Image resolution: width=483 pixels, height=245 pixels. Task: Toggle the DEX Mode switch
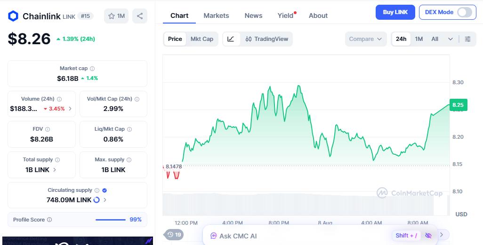[x=465, y=12]
